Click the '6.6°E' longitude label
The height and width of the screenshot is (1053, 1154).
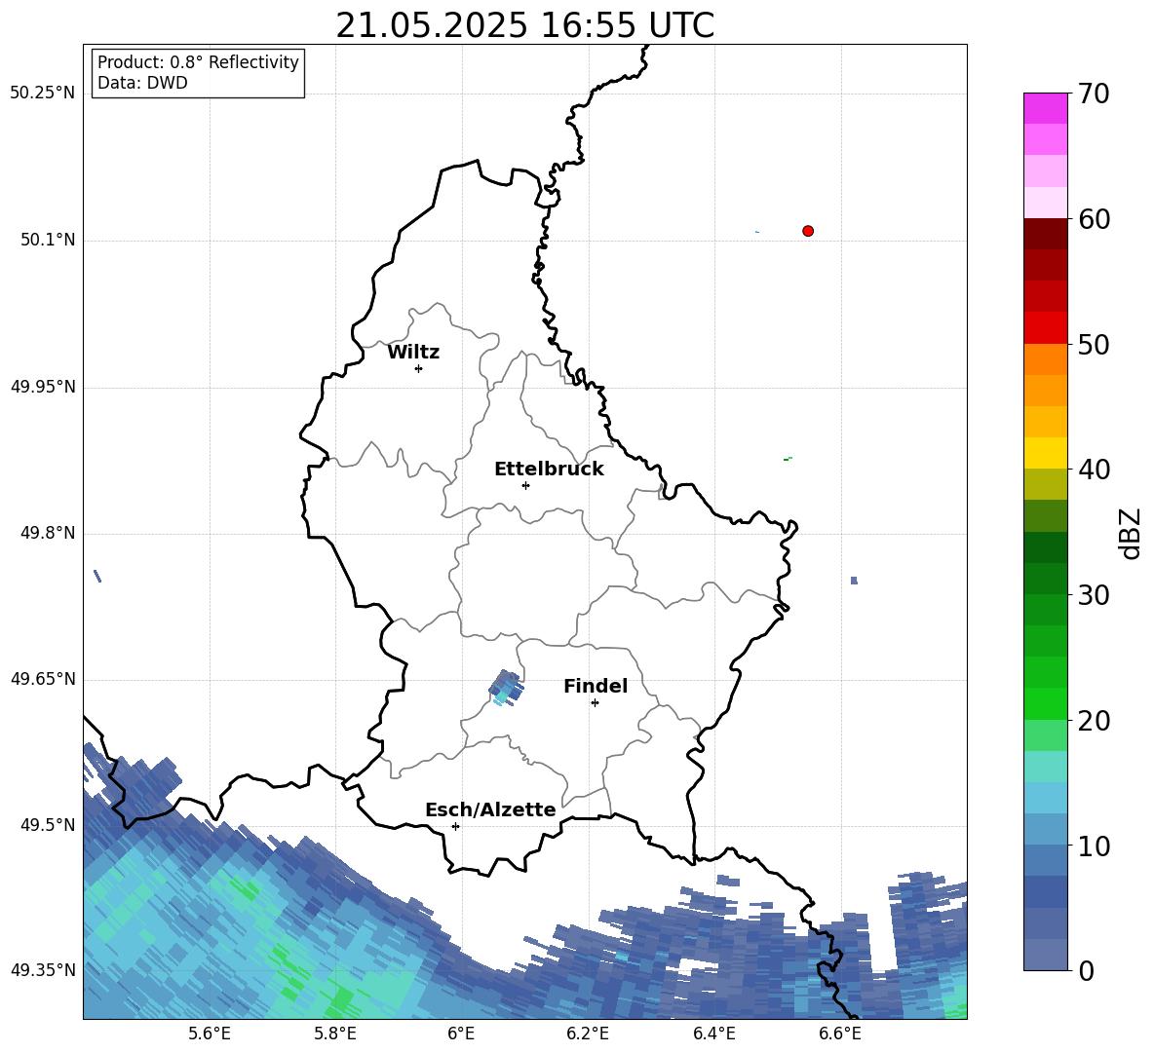[x=840, y=1034]
